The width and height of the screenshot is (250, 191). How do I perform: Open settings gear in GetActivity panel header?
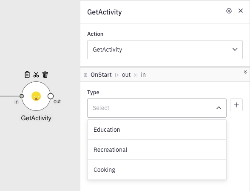click(229, 11)
